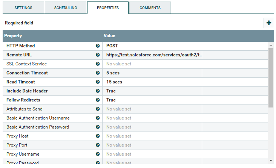
Task: Change Include Date Header True value
Action: click(x=152, y=91)
